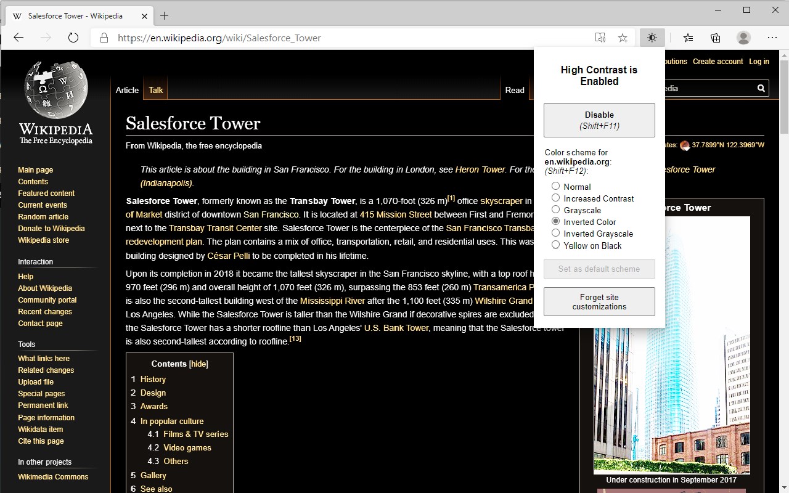Click the High Contrast extension icon
This screenshot has height=493, width=789.
tap(652, 38)
